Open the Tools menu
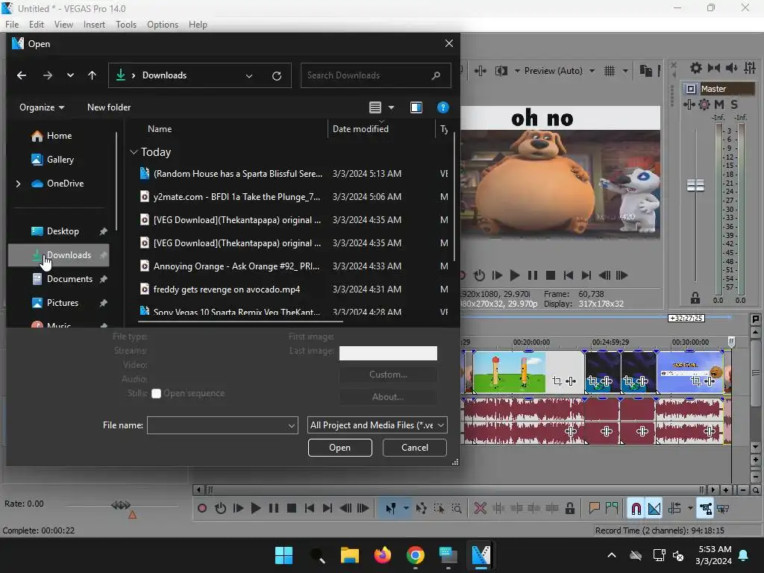Viewport: 764px width, 573px height. [125, 25]
